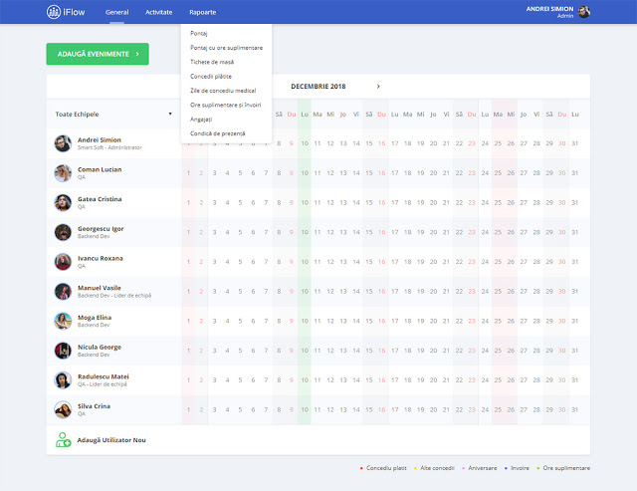Click Silva Crina's avatar picture
The height and width of the screenshot is (491, 637).
[63, 410]
